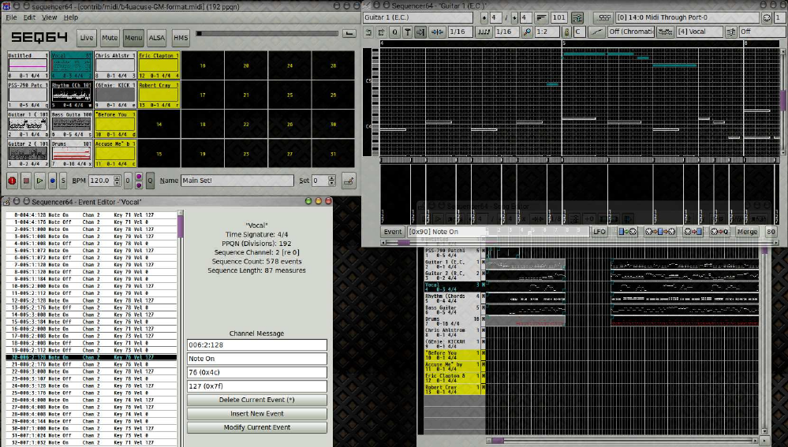Click the red panic button
The image size is (788, 447).
pyautogui.click(x=13, y=181)
